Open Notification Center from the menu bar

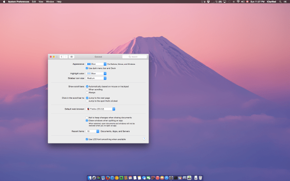[x=286, y=2]
